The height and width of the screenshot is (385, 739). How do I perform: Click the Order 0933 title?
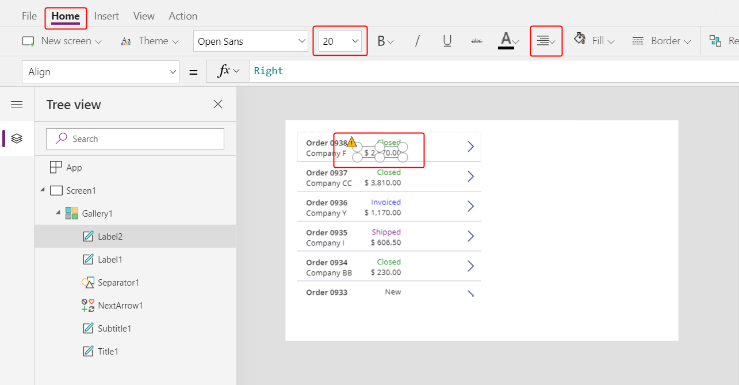[x=327, y=292]
